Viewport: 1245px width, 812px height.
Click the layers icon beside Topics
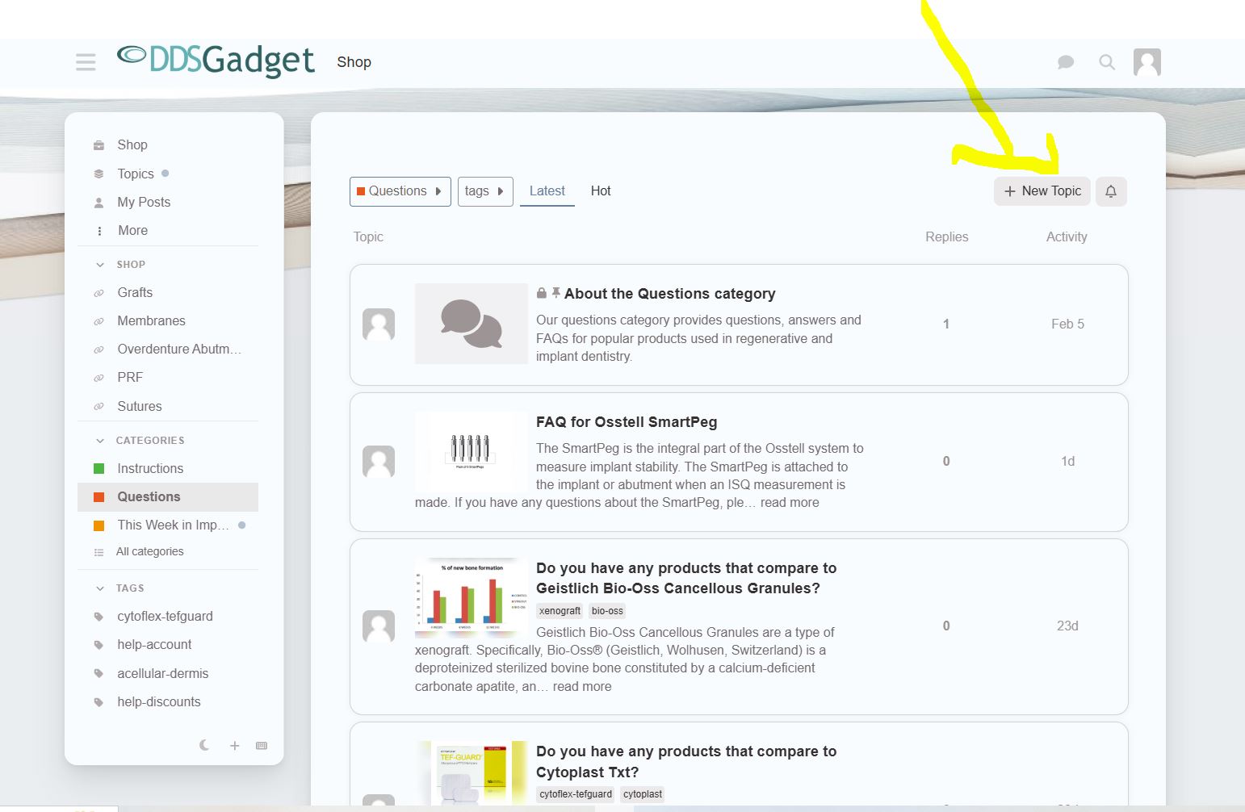99,174
